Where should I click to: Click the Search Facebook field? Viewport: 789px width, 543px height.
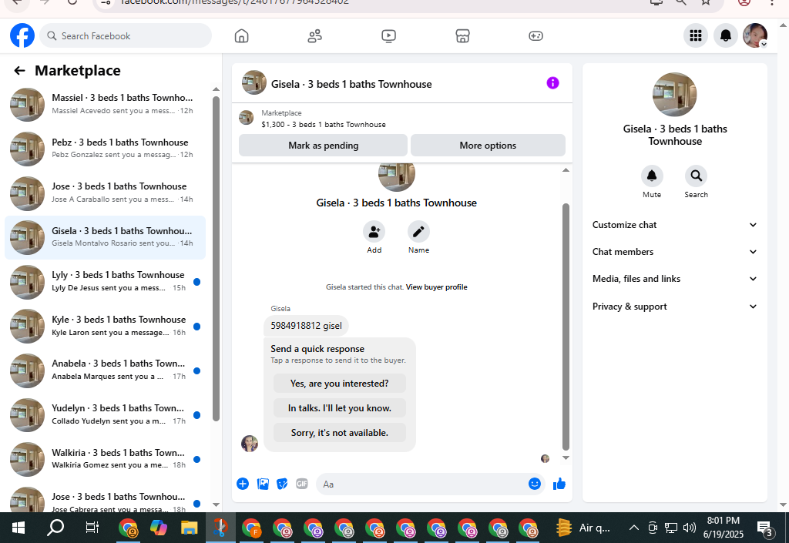coord(126,35)
